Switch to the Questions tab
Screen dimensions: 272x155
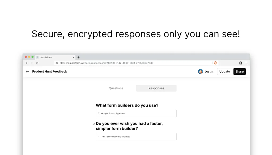tap(116, 88)
